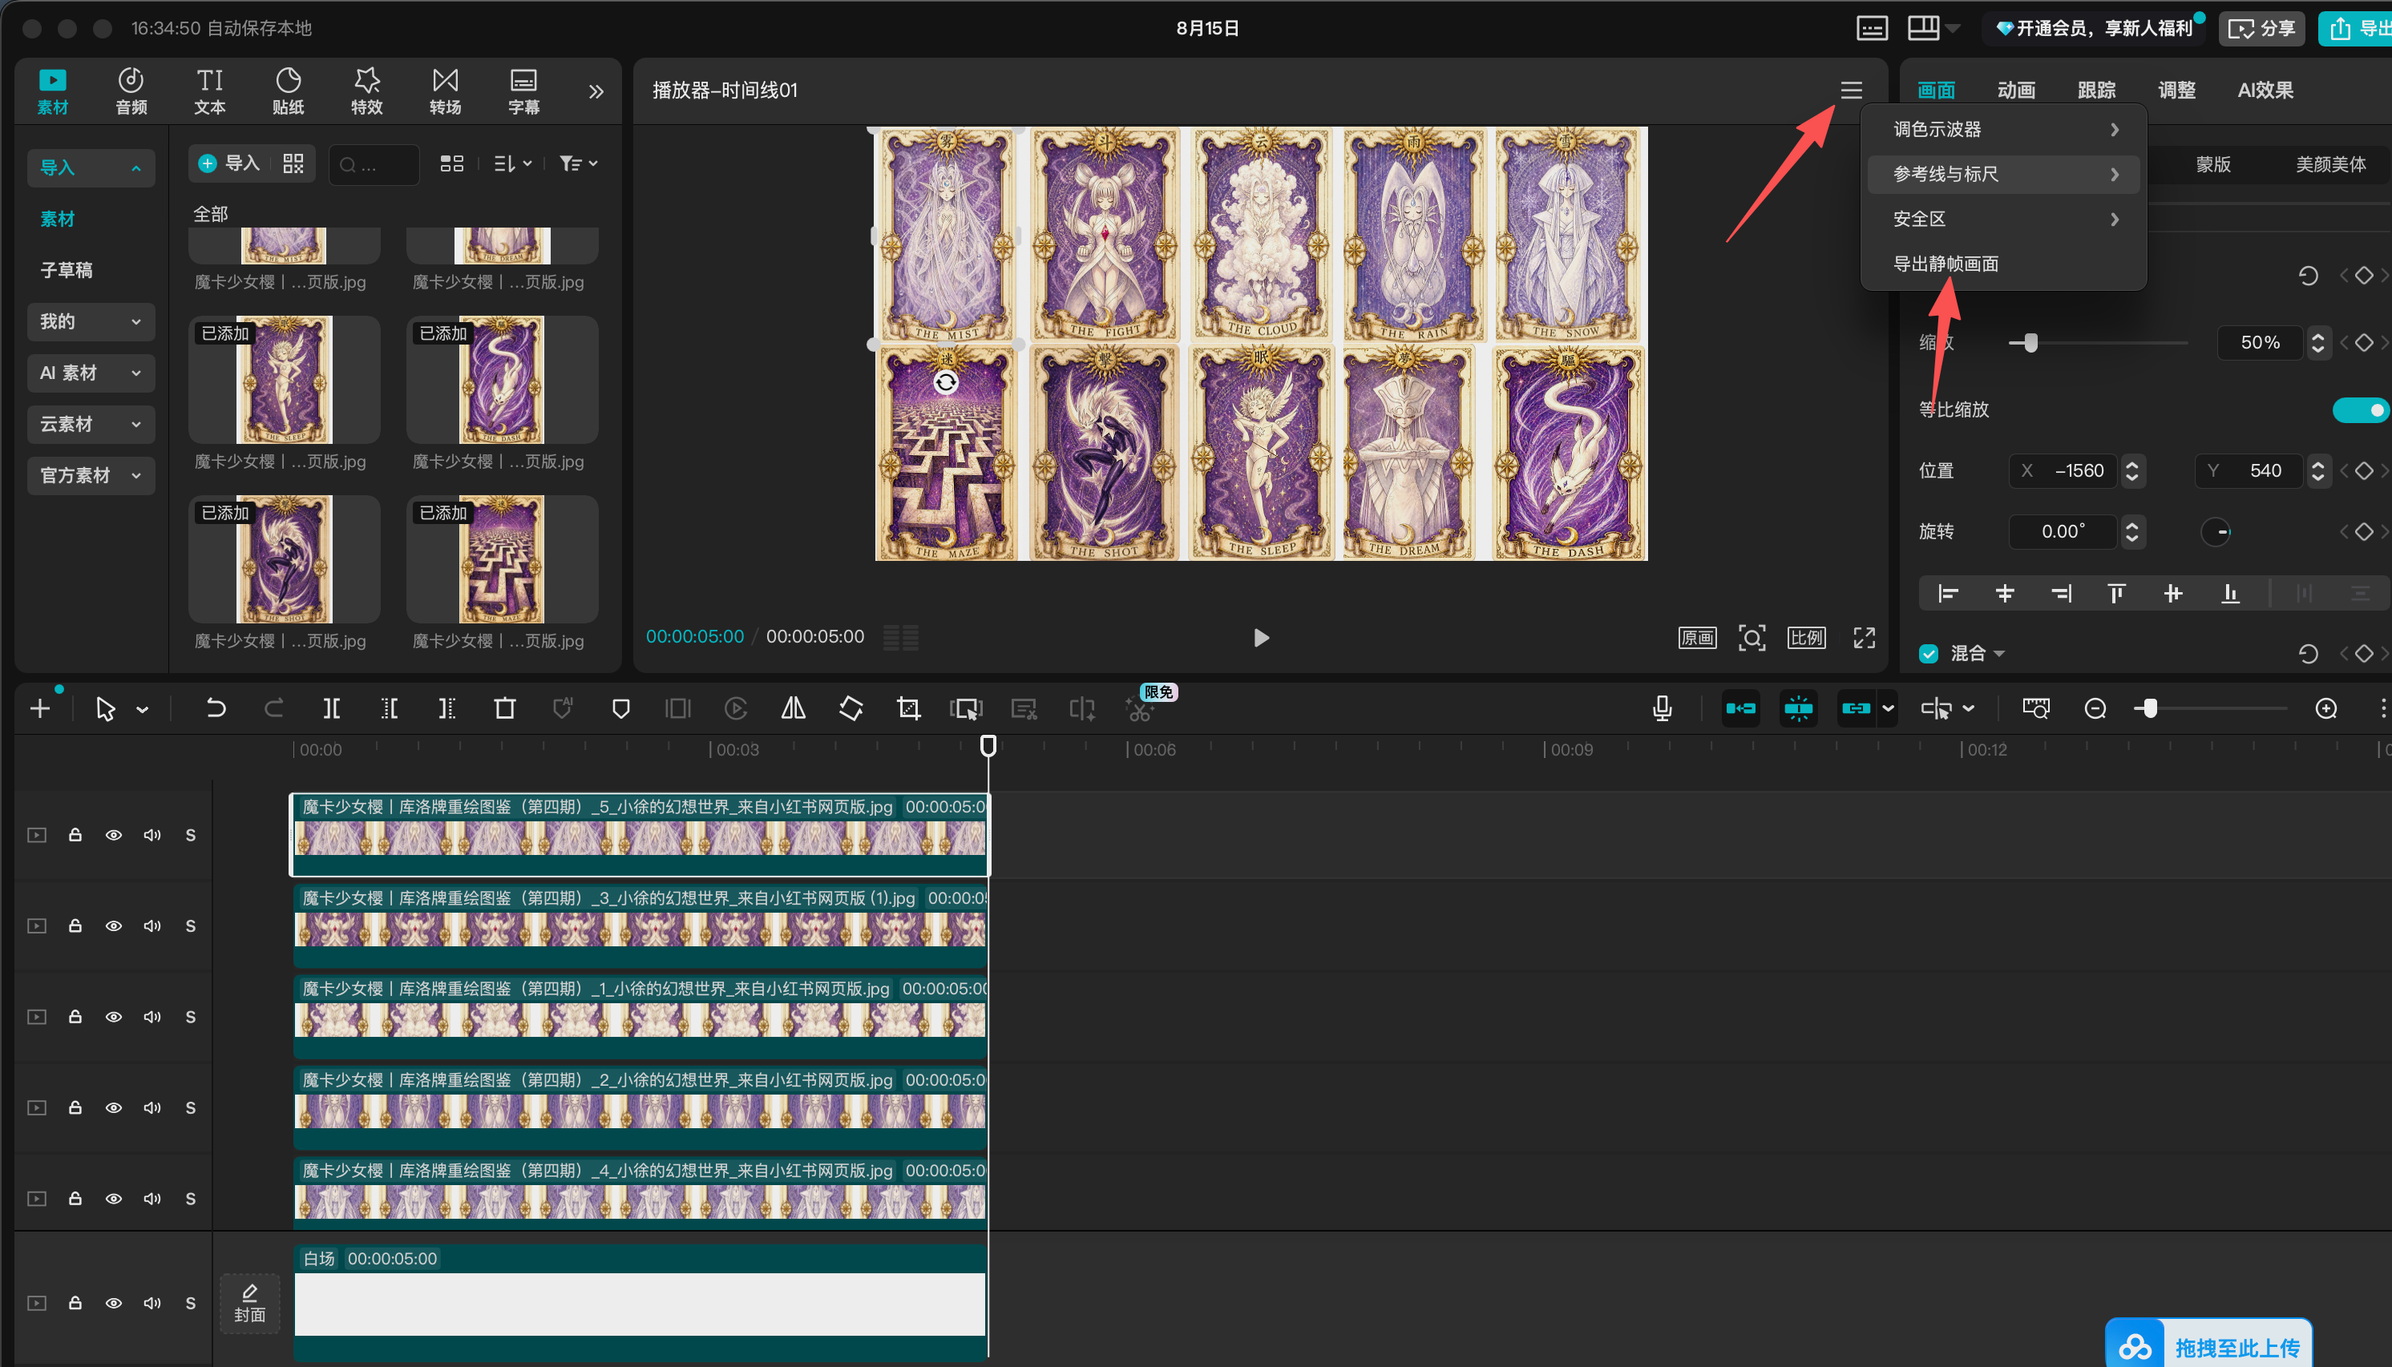Open the sort order dropdown in media panel
This screenshot has height=1367, width=2392.
tap(513, 163)
